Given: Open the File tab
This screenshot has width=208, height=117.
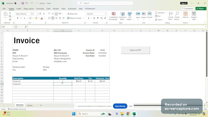Looking at the screenshot, I should click(4, 9).
